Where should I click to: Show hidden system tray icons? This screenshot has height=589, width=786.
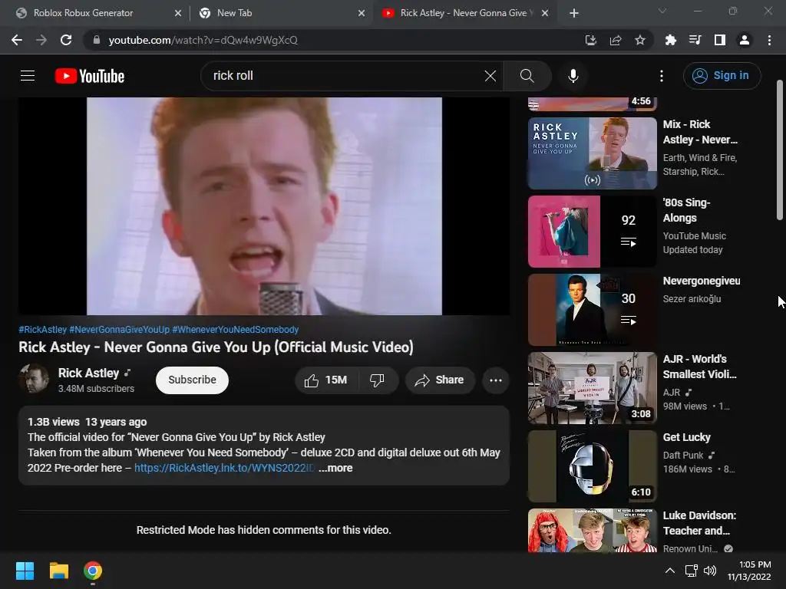(669, 571)
